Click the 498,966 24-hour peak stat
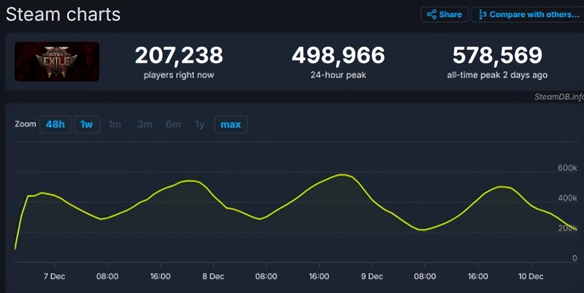Viewport: 584px width, 293px height. (338, 56)
